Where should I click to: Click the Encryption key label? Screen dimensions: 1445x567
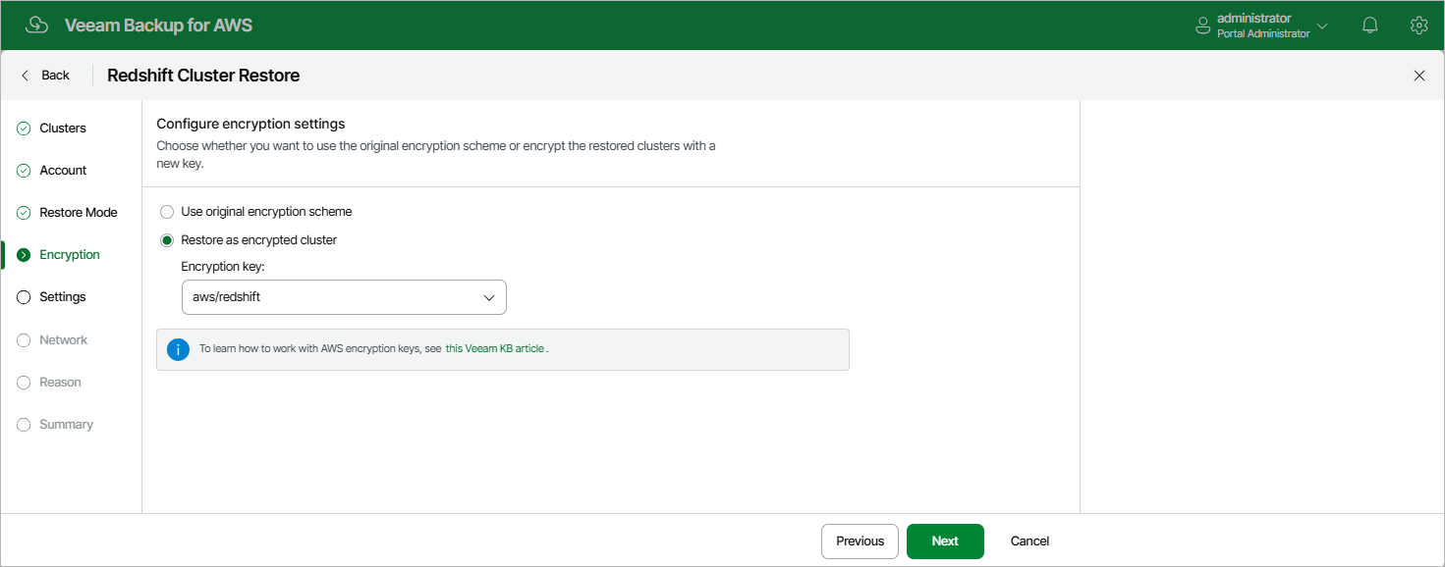click(223, 268)
